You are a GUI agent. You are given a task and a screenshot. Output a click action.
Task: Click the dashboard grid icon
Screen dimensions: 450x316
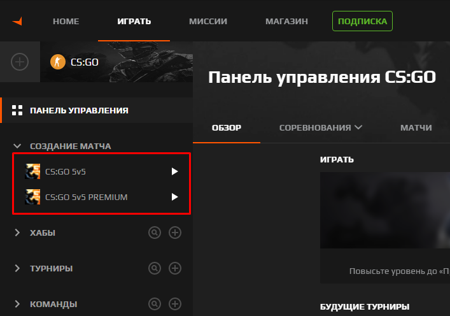[x=17, y=110]
